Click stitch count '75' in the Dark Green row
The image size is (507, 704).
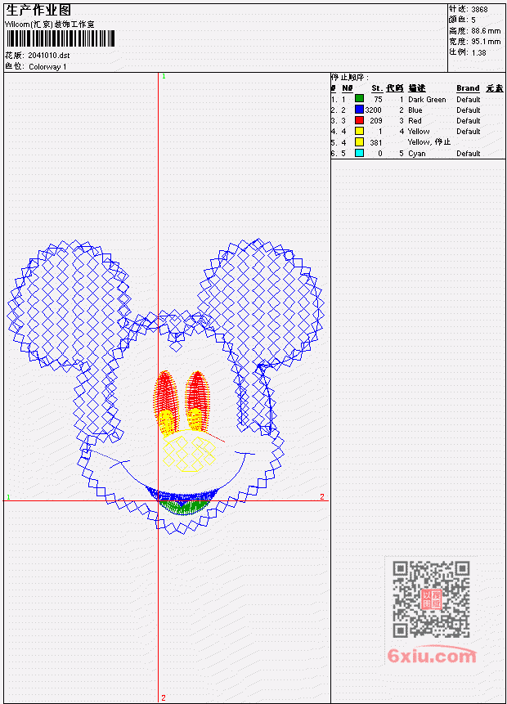click(378, 99)
